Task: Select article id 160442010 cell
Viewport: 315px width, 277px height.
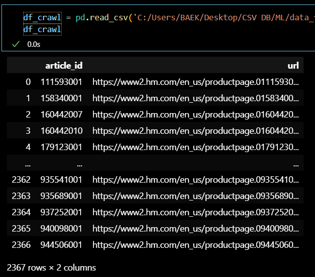Action: pos(61,131)
